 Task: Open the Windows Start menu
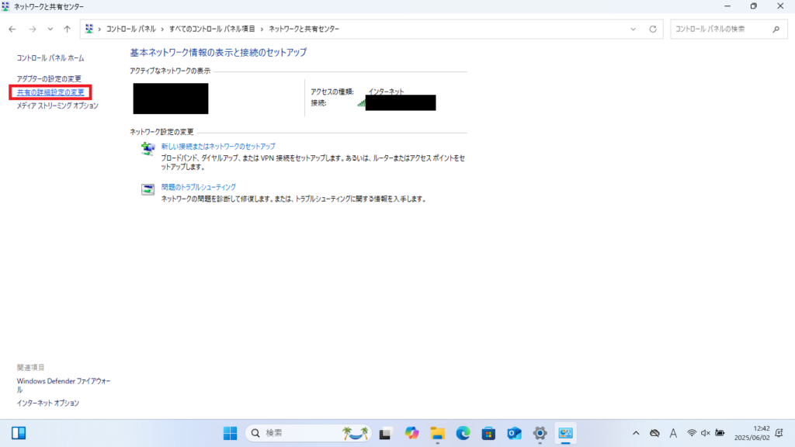[230, 433]
